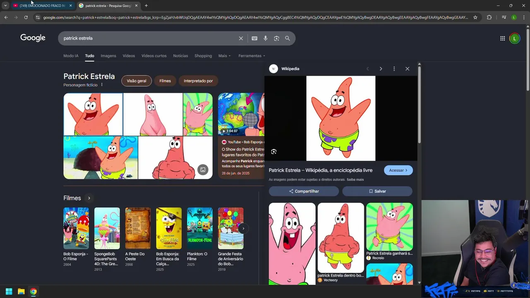Bookmark this page with star icon
The width and height of the screenshot is (530, 298).
point(475,17)
